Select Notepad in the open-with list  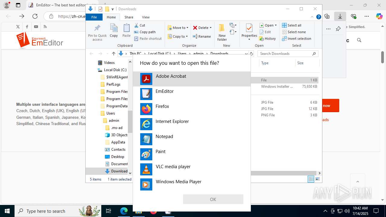(191, 139)
